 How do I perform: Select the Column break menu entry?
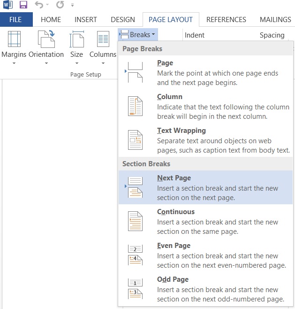coord(205,106)
